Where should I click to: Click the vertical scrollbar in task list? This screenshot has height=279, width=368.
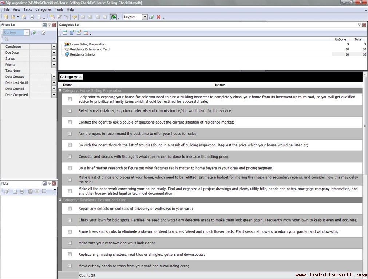365,125
